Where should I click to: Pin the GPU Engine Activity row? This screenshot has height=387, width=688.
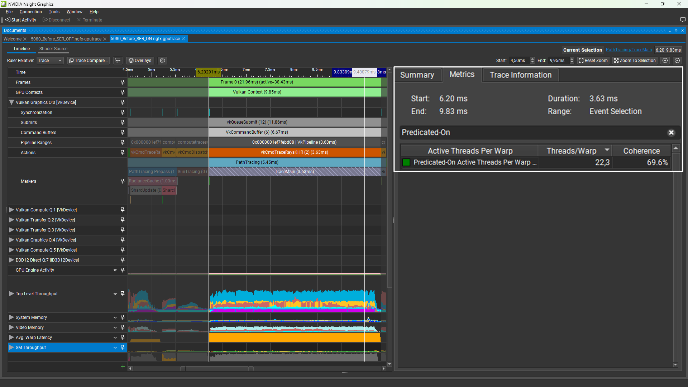tap(123, 270)
